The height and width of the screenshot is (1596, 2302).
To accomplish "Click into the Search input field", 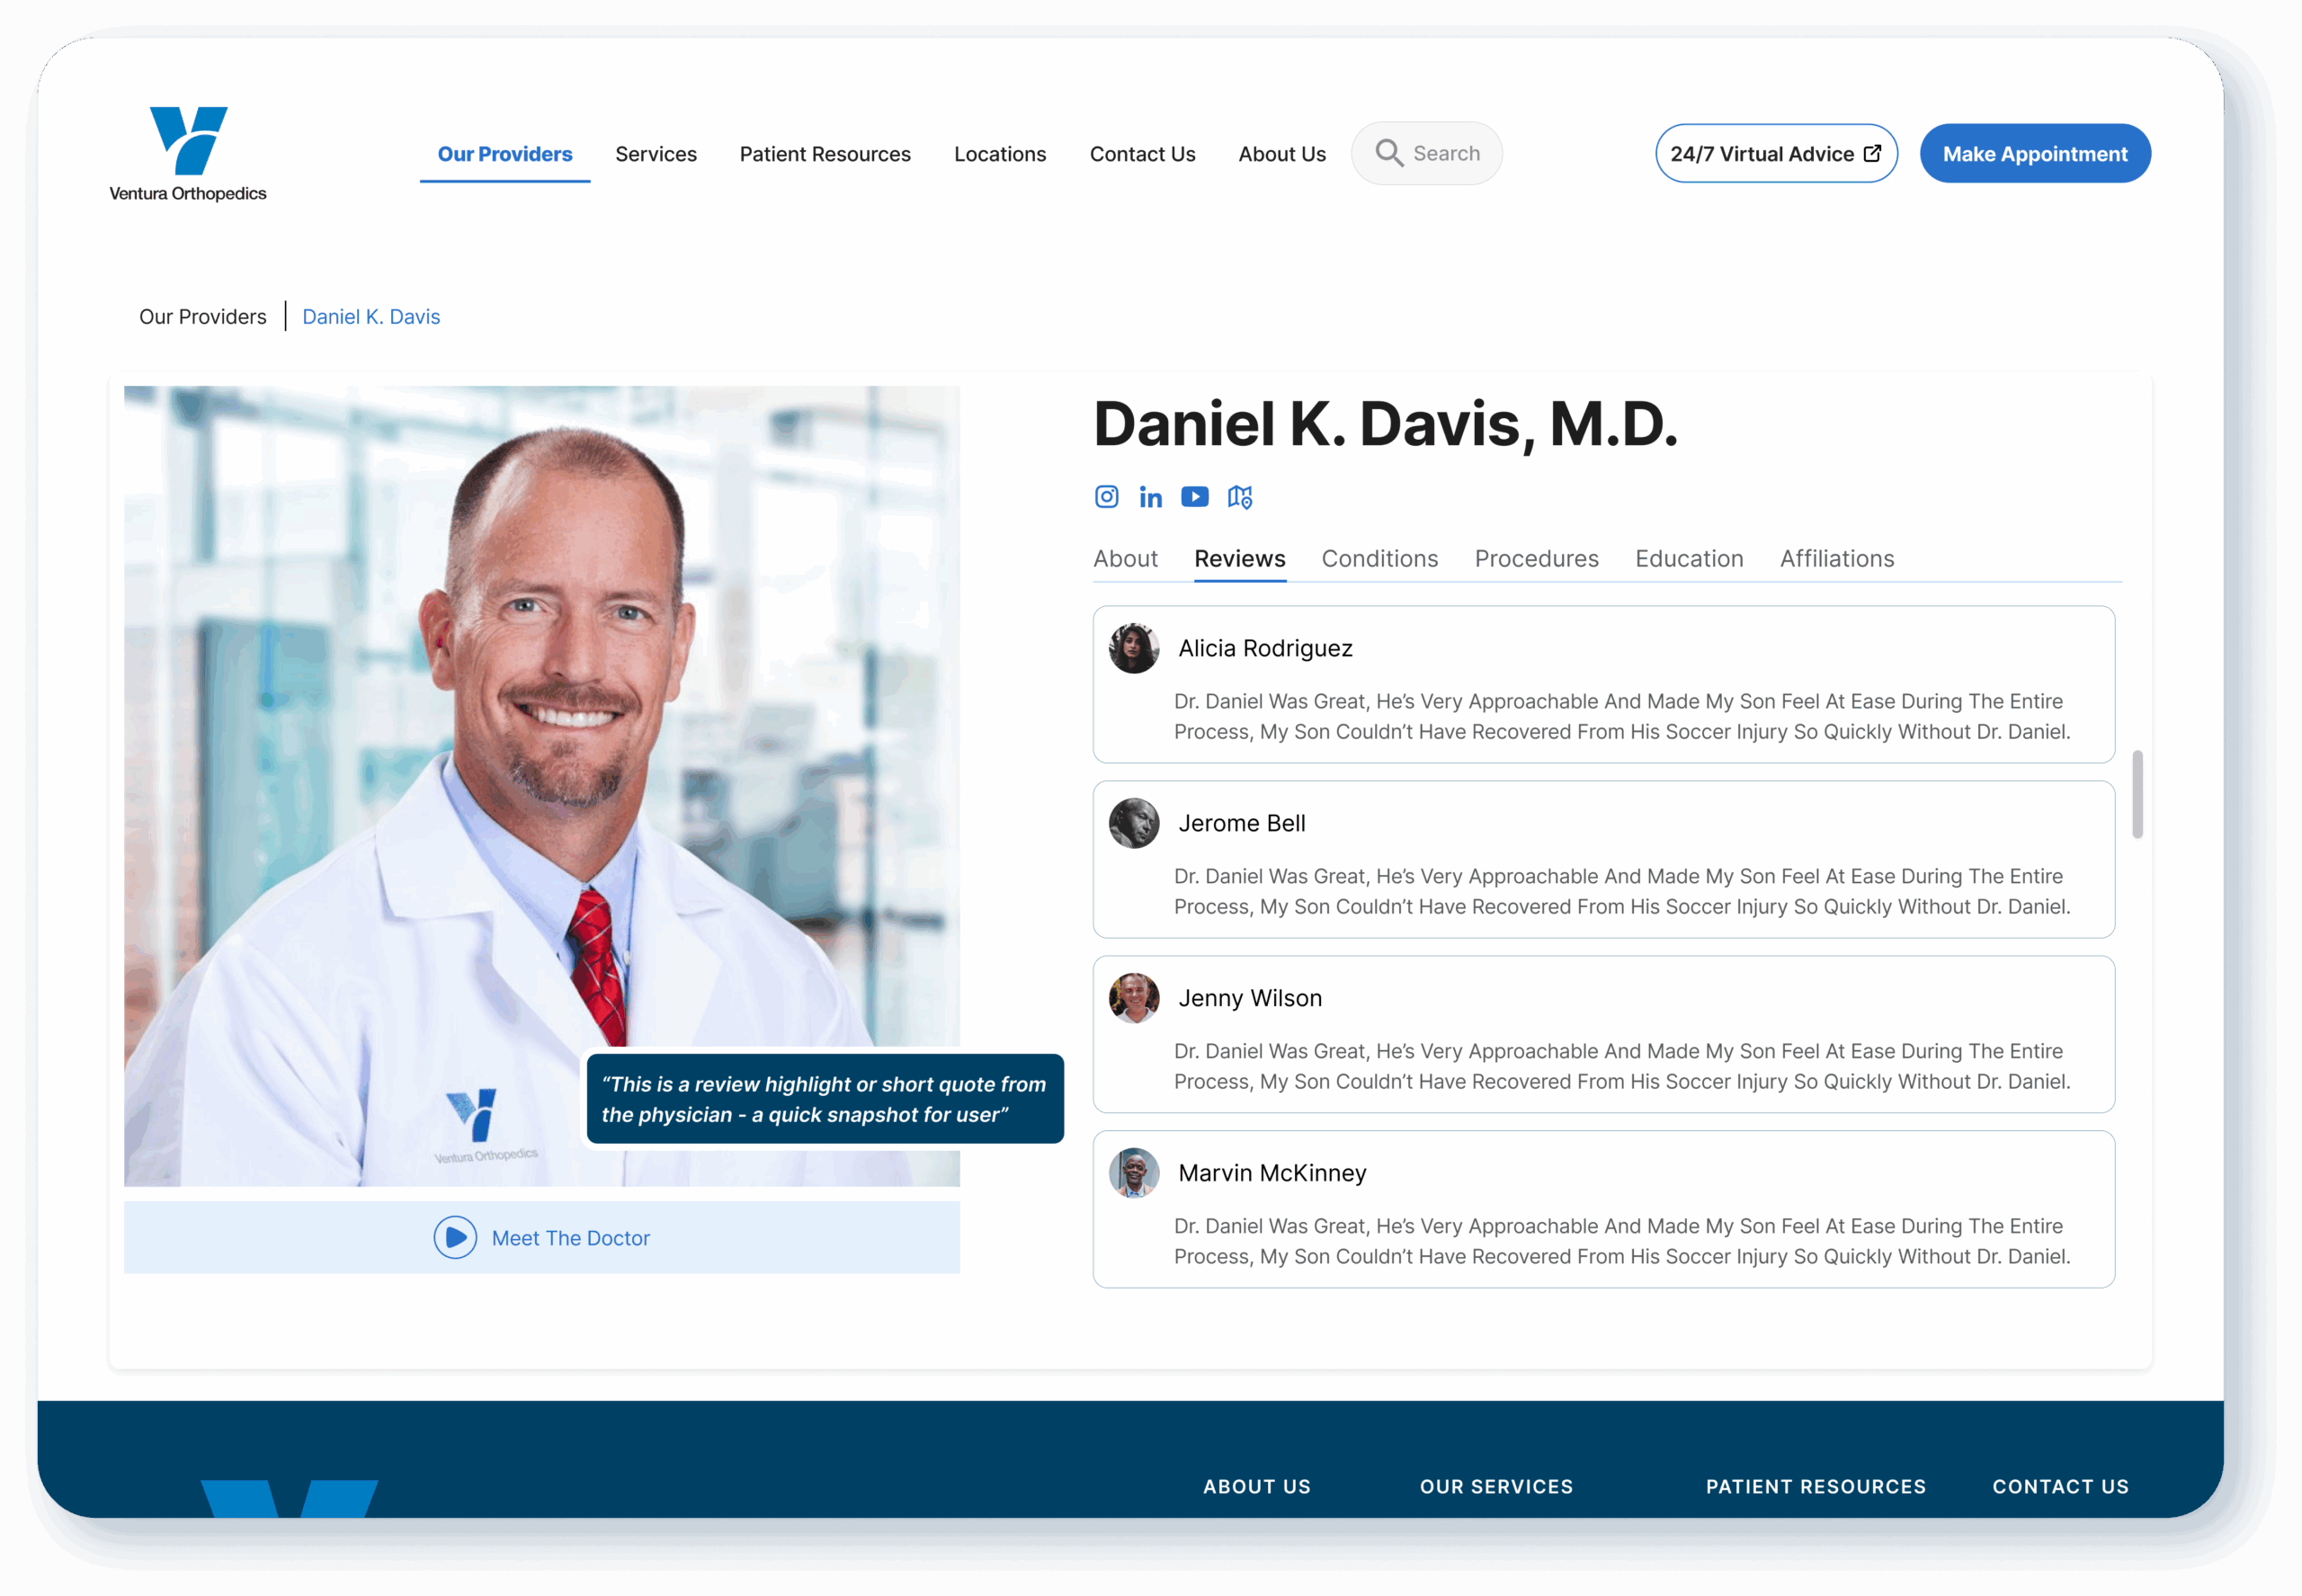I will click(1446, 154).
